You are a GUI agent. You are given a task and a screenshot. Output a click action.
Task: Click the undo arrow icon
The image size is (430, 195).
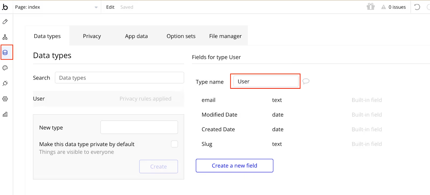click(417, 7)
